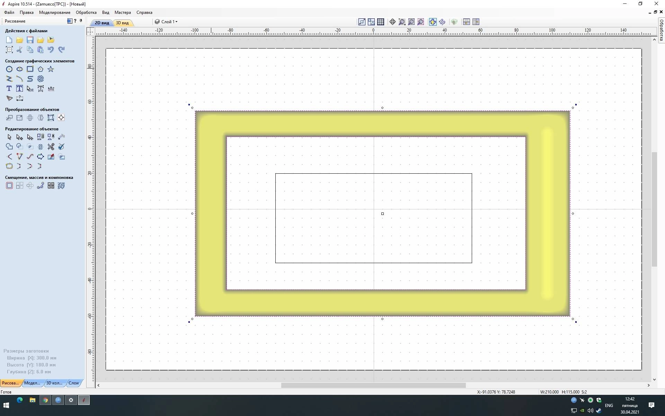The image size is (665, 416).
Task: Select the Draw Circle tool
Action: pyautogui.click(x=9, y=69)
